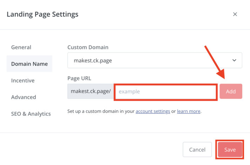
Task: Save the landing page settings
Action: tap(230, 150)
